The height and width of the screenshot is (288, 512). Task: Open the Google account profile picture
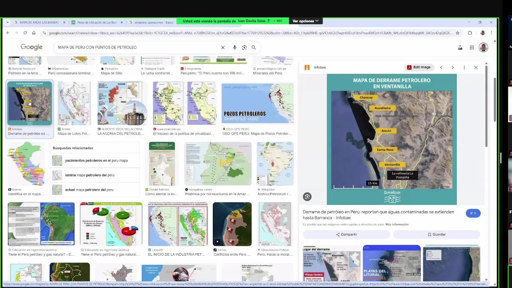pyautogui.click(x=483, y=48)
